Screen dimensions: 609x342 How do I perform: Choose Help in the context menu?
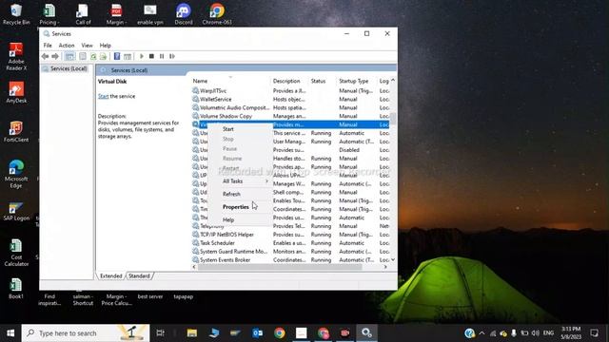240,219
